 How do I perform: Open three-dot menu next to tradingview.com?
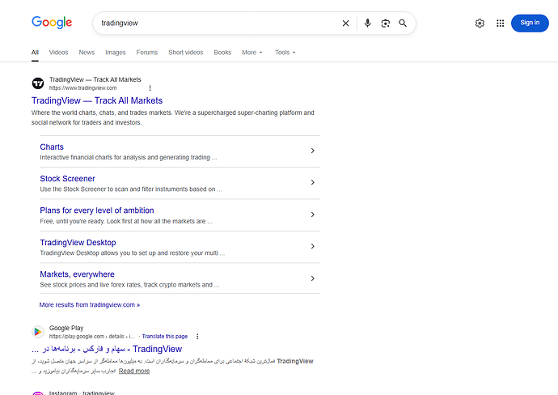pyautogui.click(x=150, y=88)
